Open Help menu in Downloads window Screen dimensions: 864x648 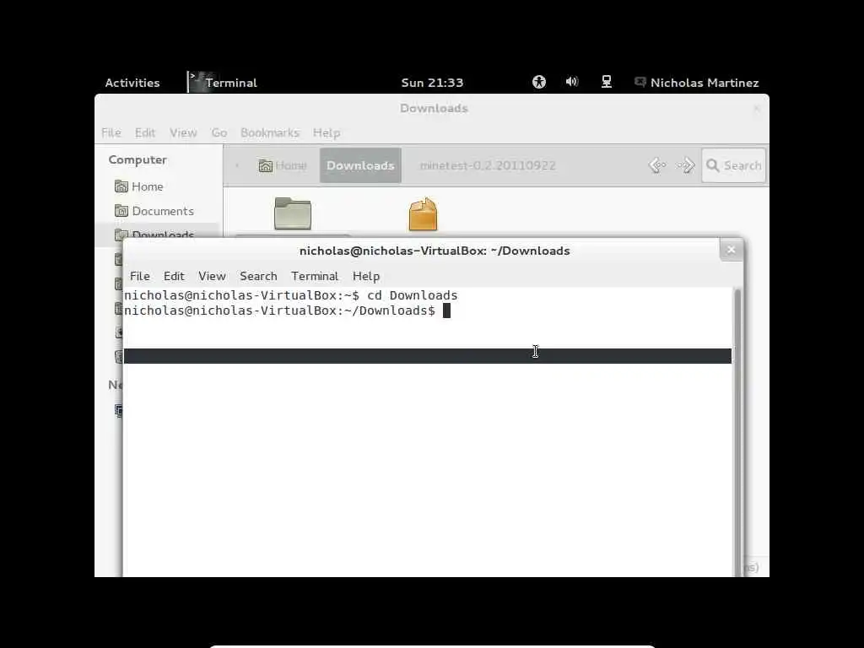[x=327, y=132]
